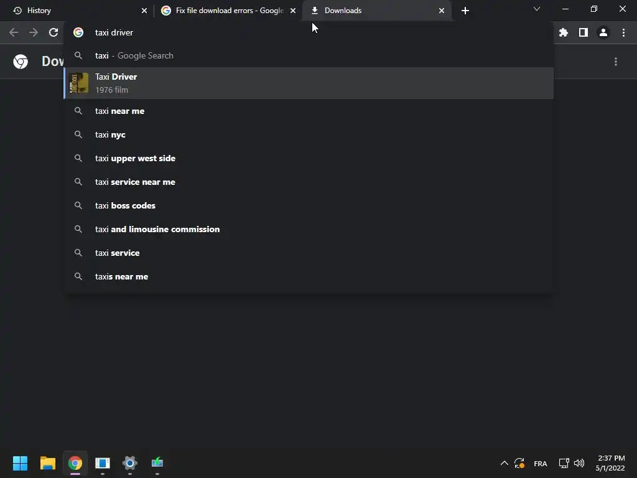Open the Windows Start menu
The image size is (637, 478).
[x=20, y=463]
